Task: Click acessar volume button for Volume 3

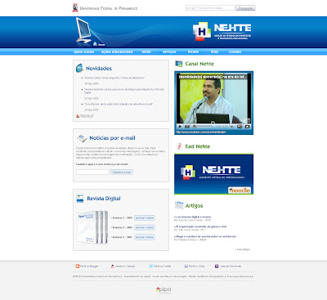Action: (x=145, y=218)
